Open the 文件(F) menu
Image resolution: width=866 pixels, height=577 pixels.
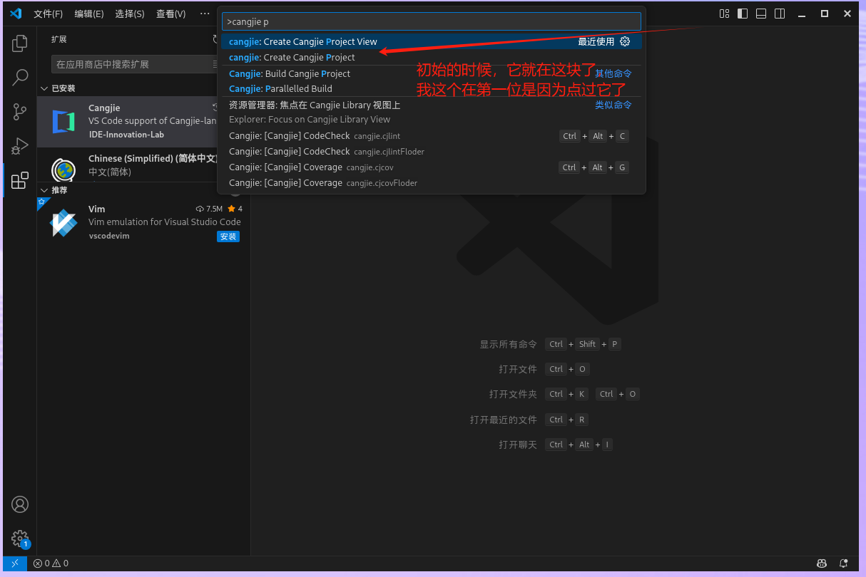(x=49, y=14)
